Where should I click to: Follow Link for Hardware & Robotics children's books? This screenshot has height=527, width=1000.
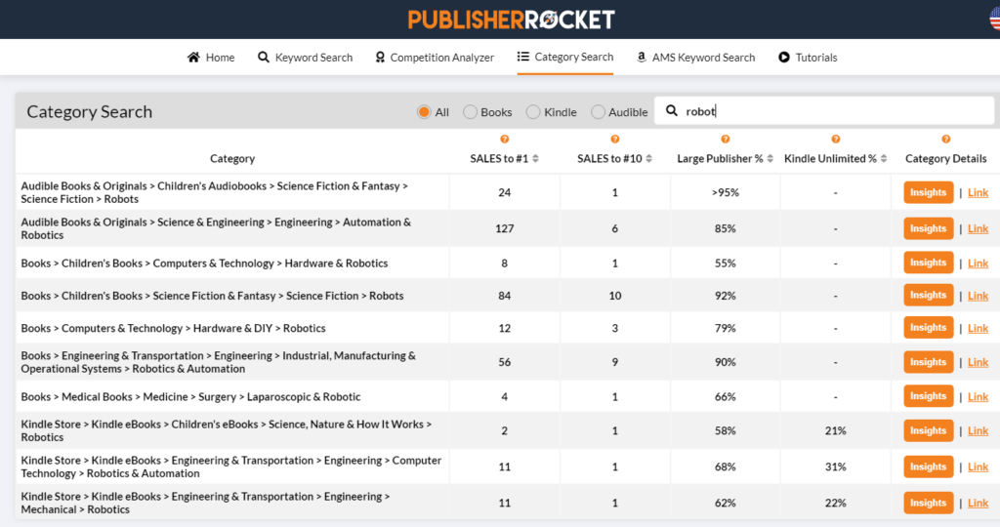click(x=978, y=263)
